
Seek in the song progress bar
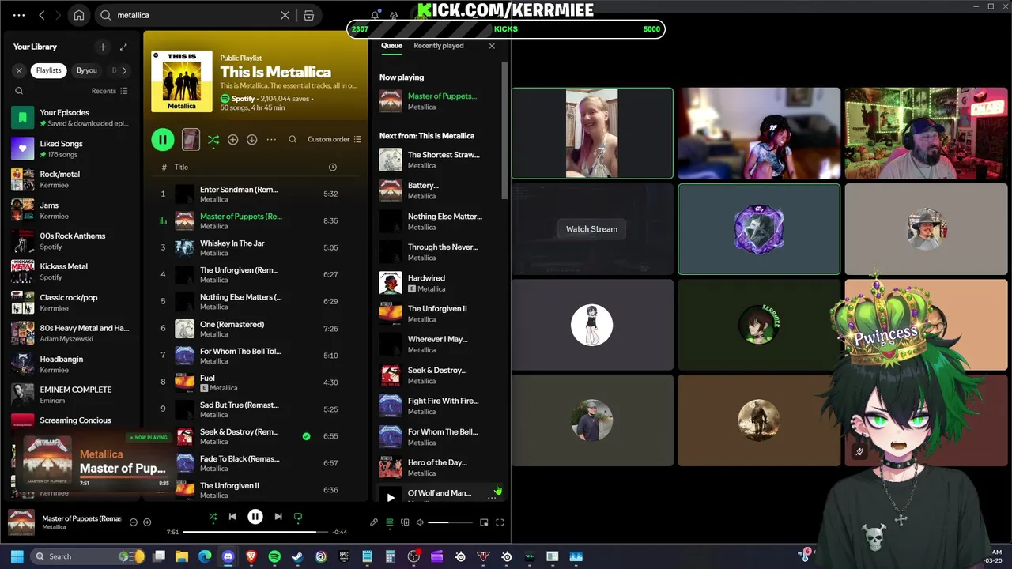256,532
